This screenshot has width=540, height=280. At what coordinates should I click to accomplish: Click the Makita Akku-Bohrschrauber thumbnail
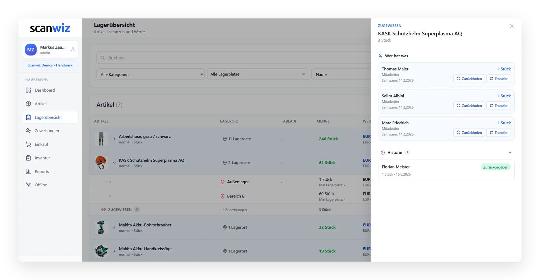coord(101,227)
